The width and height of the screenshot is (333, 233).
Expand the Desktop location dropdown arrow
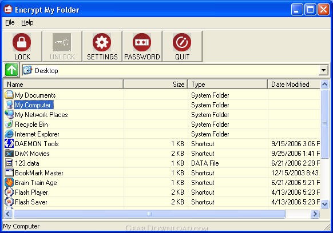[323, 70]
